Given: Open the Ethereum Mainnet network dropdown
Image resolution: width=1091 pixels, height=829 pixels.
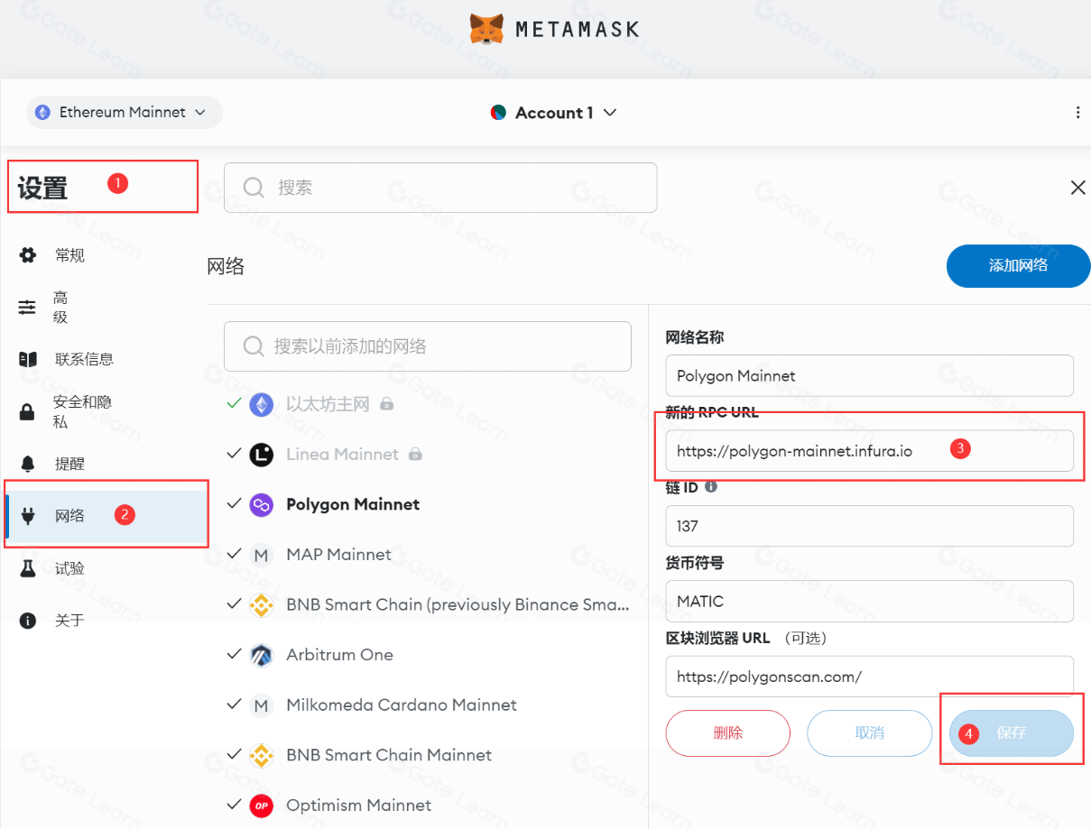Looking at the screenshot, I should click(x=124, y=113).
